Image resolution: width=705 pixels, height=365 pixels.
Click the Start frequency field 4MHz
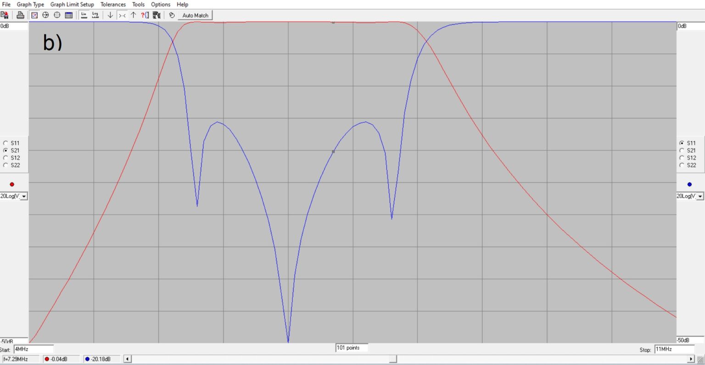point(34,349)
